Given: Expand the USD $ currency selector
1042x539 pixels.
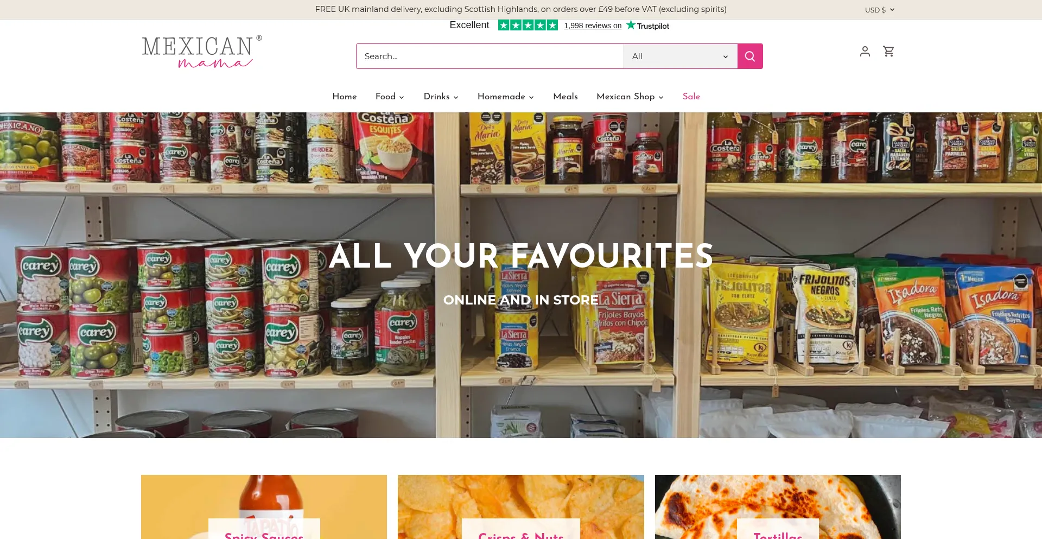Looking at the screenshot, I should [x=880, y=10].
